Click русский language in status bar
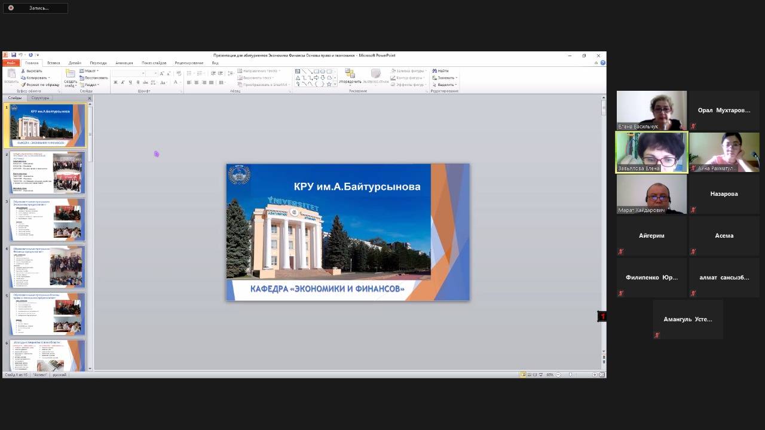This screenshot has height=430, width=765. click(60, 374)
